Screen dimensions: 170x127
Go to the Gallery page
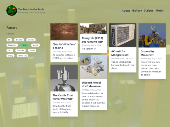point(137,11)
